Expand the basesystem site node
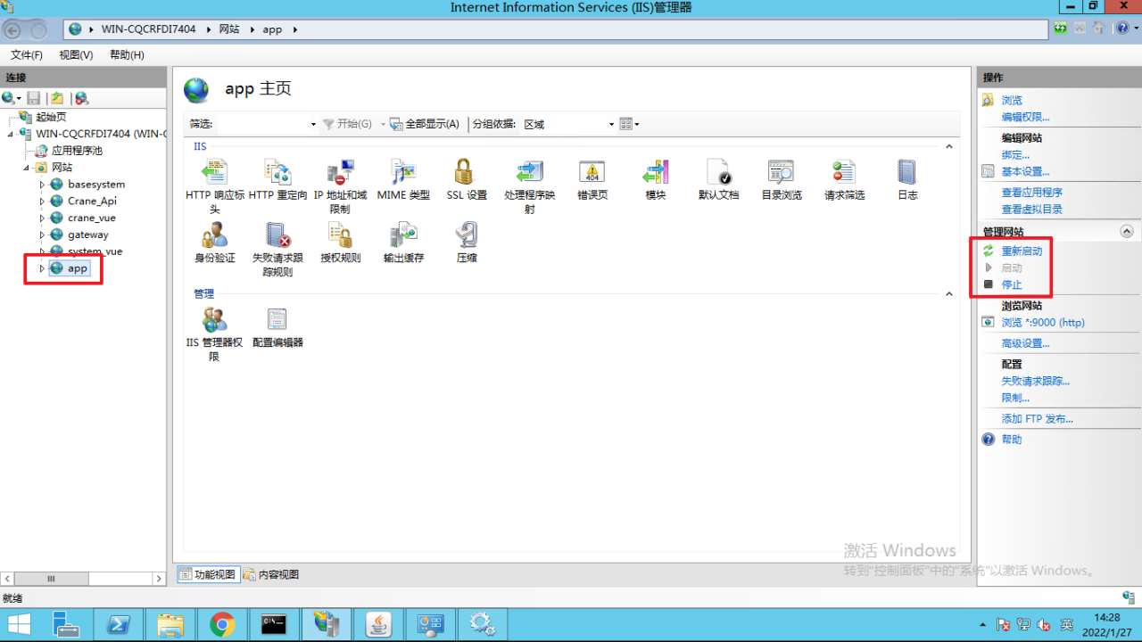The height and width of the screenshot is (642, 1142). (x=42, y=185)
